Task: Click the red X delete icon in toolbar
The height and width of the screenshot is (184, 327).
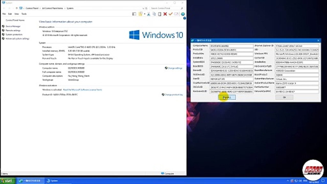Action: (x=165, y=14)
